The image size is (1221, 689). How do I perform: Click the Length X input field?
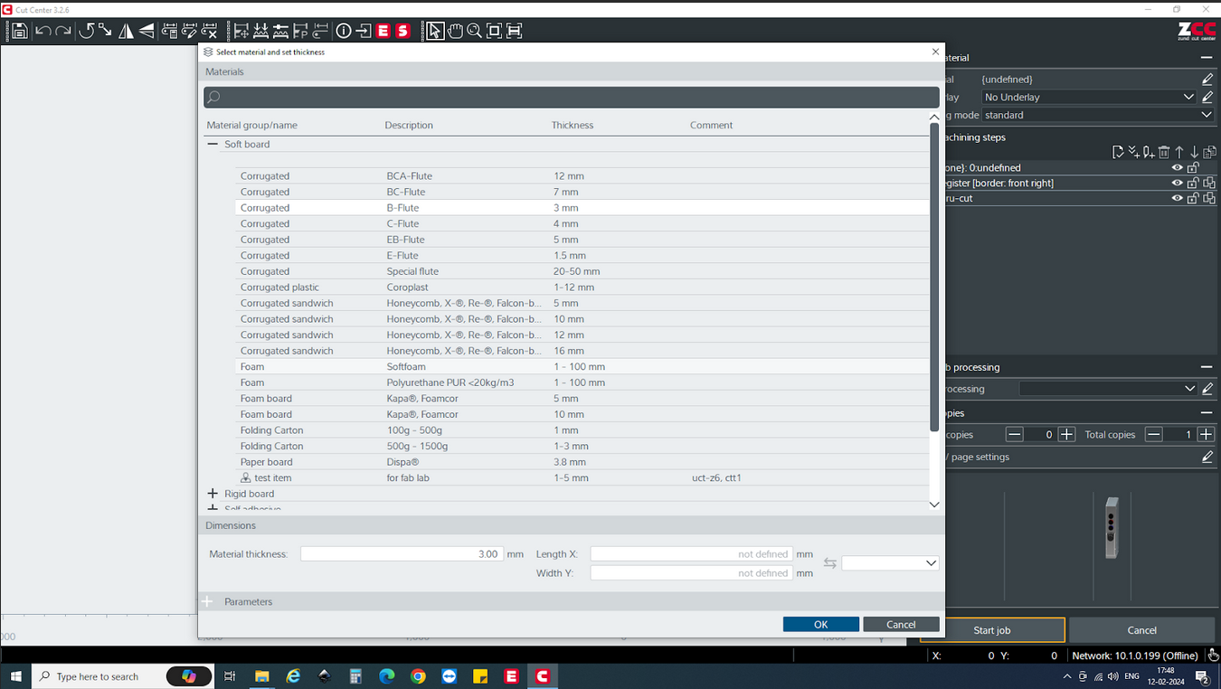point(692,553)
